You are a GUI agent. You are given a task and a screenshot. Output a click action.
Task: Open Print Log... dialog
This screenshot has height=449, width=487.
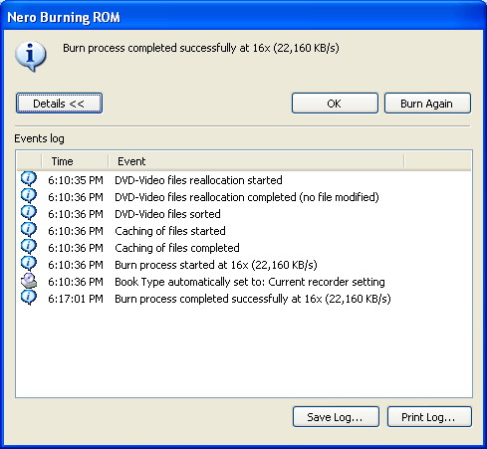click(429, 417)
